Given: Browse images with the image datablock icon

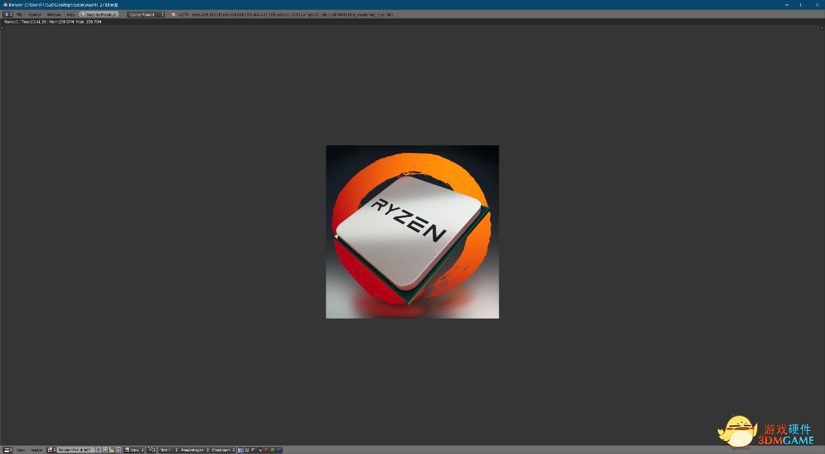Looking at the screenshot, I should [x=51, y=450].
